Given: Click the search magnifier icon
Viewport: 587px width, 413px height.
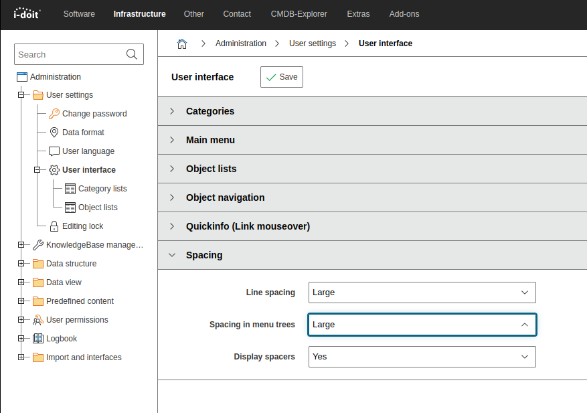Looking at the screenshot, I should (131, 54).
